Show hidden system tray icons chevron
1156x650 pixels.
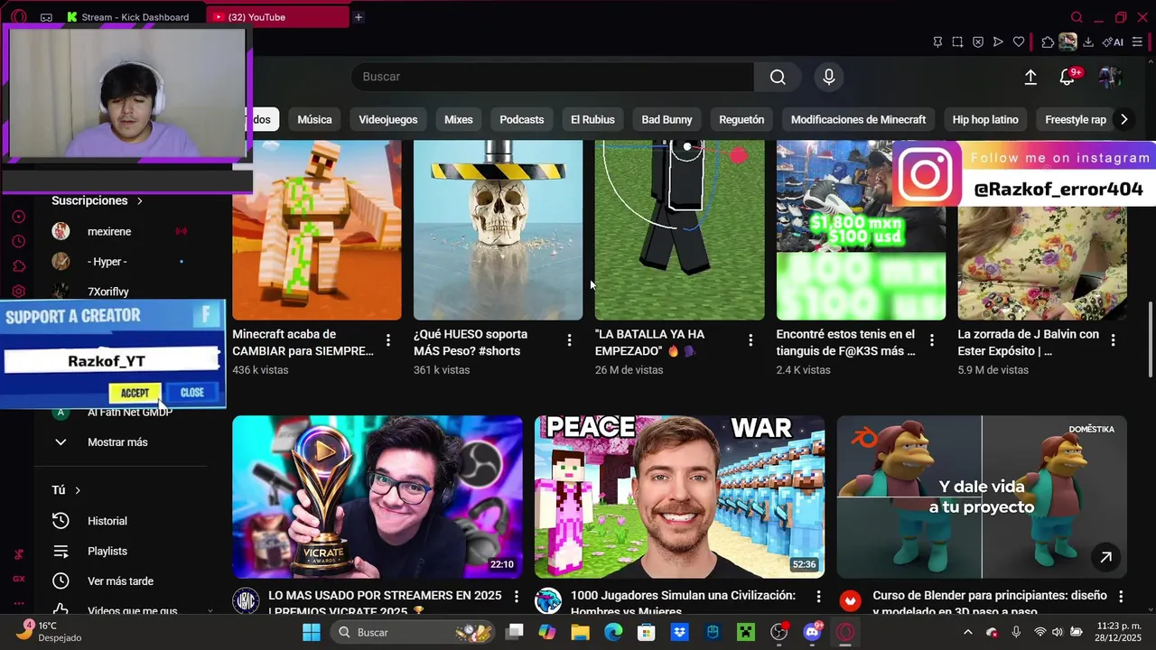click(968, 632)
